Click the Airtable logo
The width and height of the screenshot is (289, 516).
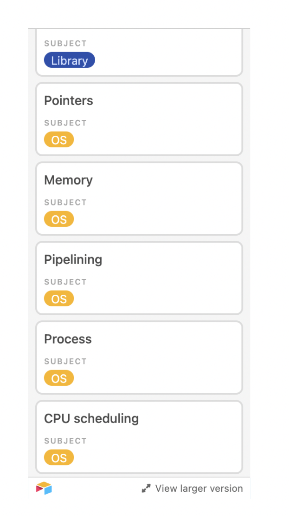44,489
